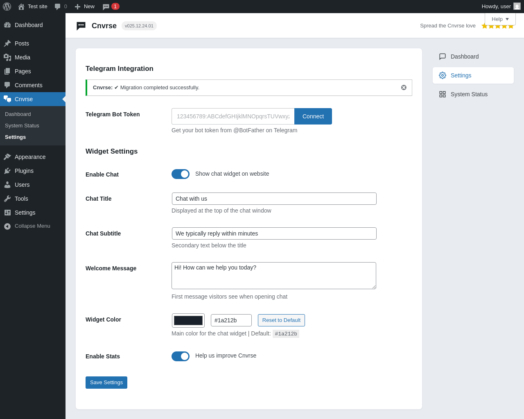Toggle the Enable Chat switch
Image resolution: width=524 pixels, height=419 pixels.
[181, 174]
